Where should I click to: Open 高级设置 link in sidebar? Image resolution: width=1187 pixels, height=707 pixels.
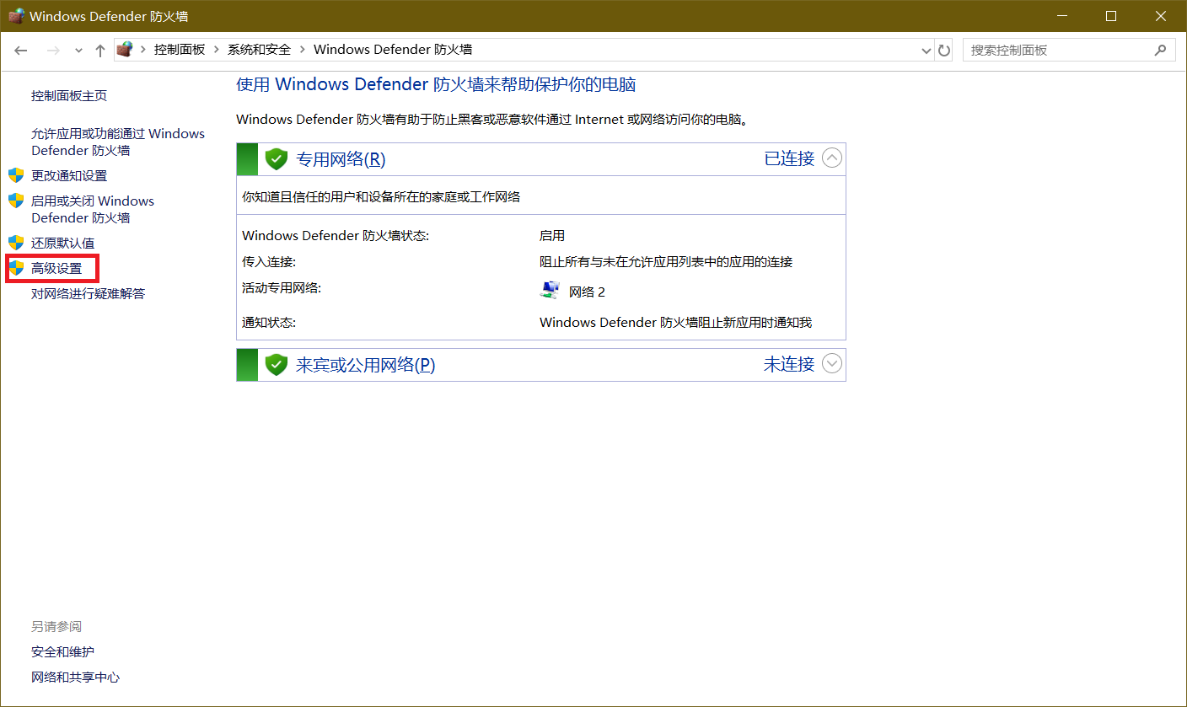(x=56, y=268)
